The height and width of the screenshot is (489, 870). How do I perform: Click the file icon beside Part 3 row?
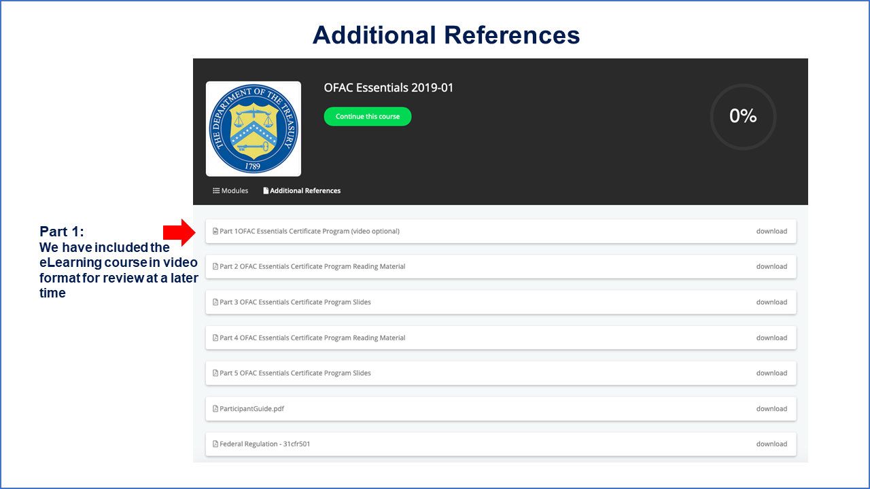pos(215,302)
